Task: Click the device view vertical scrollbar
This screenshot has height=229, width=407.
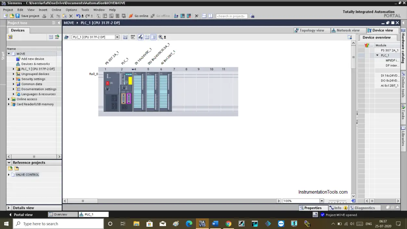Action: [354, 57]
